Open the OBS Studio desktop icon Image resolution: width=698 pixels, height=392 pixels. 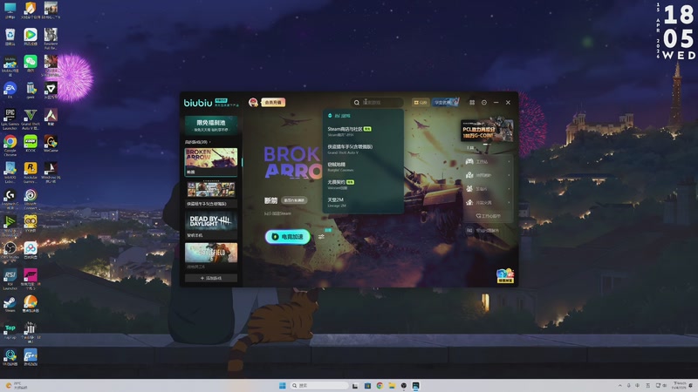click(10, 250)
